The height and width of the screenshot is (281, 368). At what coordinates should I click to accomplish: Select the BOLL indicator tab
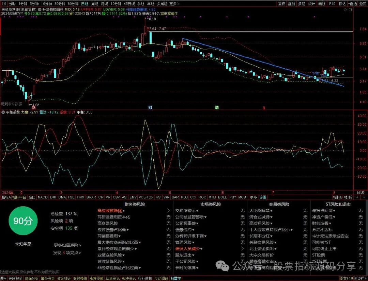[x=223, y=197]
